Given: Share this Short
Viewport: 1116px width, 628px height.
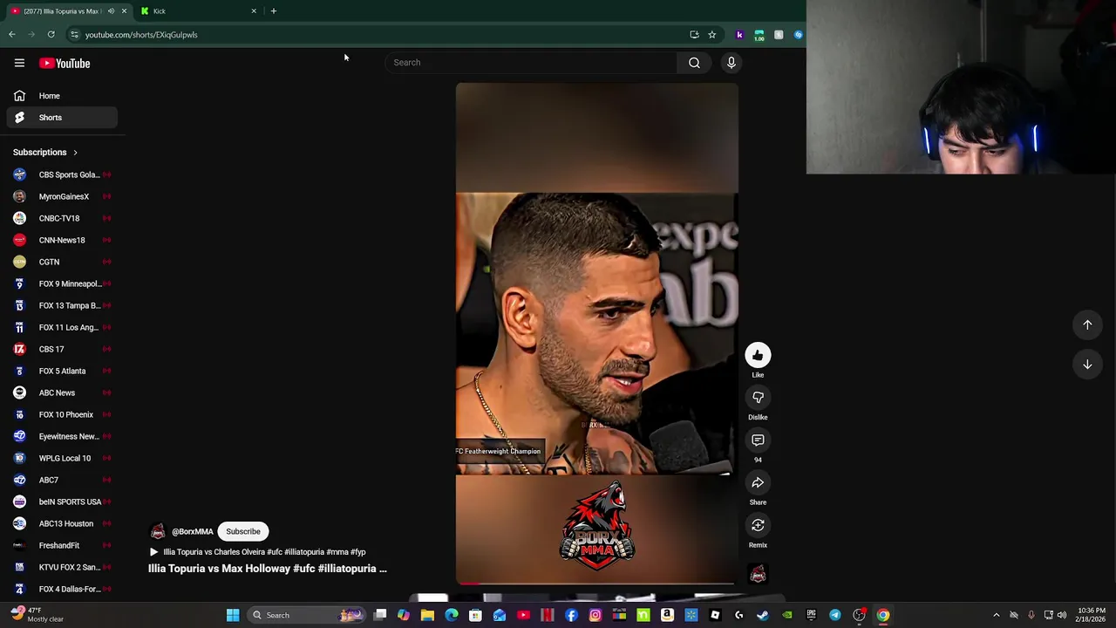Looking at the screenshot, I should [758, 483].
